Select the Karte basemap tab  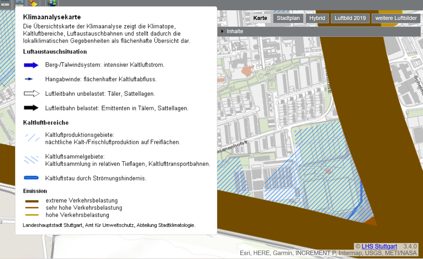(x=260, y=18)
